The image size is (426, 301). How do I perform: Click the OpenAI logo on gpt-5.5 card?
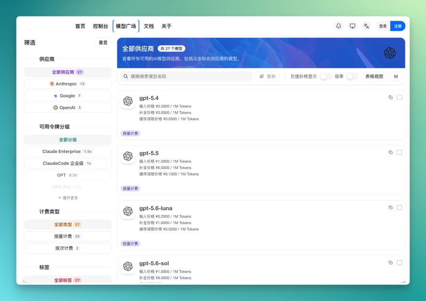[128, 156]
